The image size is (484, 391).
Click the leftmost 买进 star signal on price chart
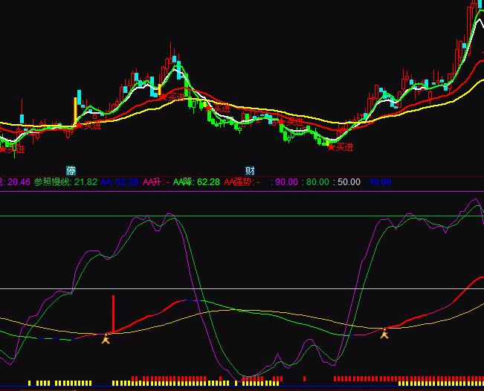(12, 149)
